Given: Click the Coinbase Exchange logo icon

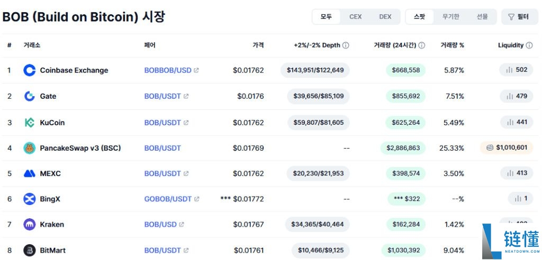Looking at the screenshot, I should [x=30, y=70].
